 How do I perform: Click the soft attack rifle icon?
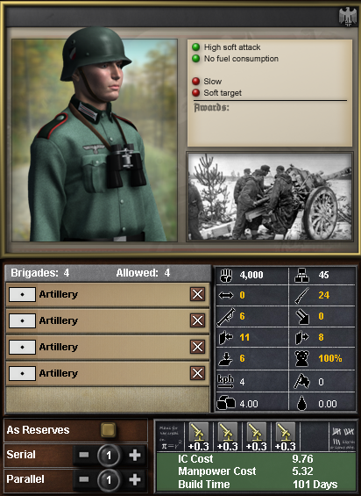[x=302, y=296]
